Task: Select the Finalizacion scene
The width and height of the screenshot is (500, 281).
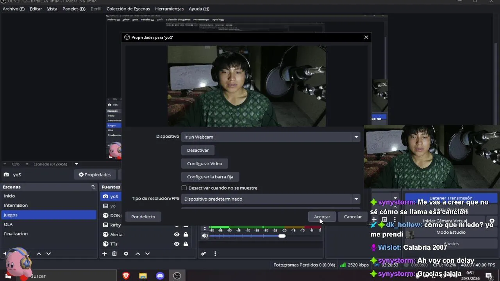Action: (x=48, y=234)
